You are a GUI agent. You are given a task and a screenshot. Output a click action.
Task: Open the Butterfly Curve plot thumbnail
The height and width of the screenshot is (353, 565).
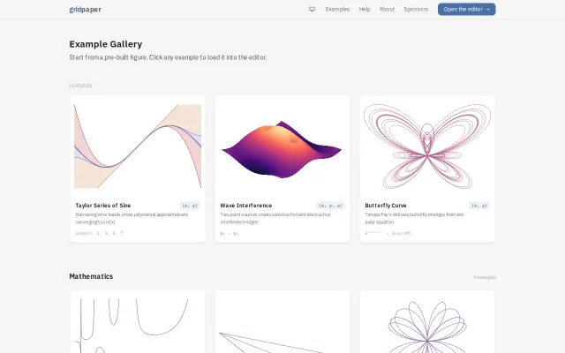coord(427,146)
